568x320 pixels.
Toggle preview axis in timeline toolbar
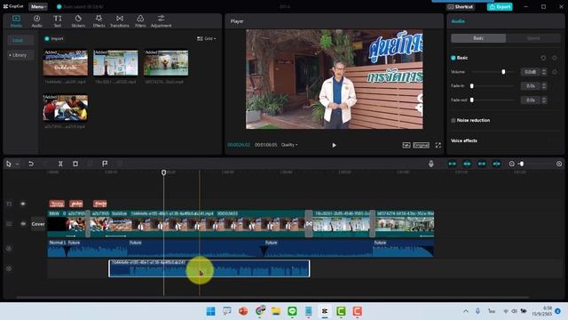tap(497, 164)
